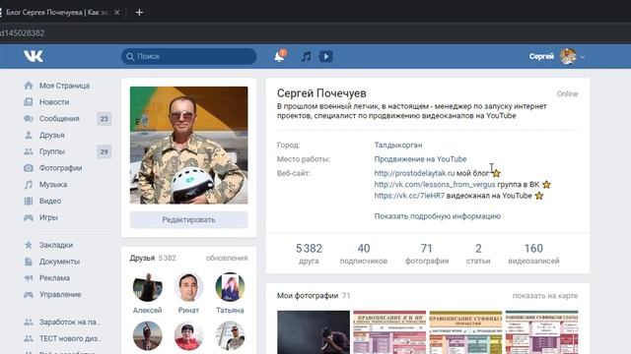Viewport: 631px width, 354px height.
Task: Click the camera icon beside Фотографии
Action: pos(29,168)
